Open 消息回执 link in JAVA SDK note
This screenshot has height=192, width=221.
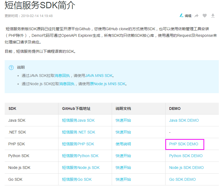(62, 76)
